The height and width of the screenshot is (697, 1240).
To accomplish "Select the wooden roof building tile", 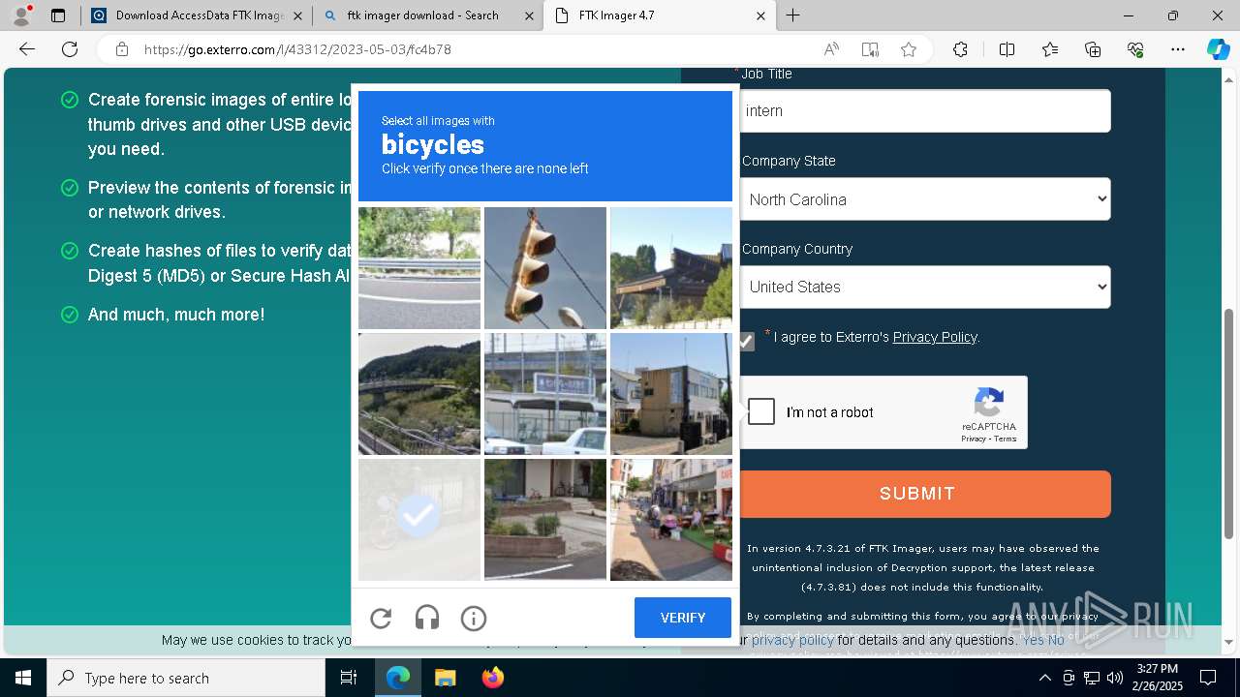I will (x=671, y=268).
